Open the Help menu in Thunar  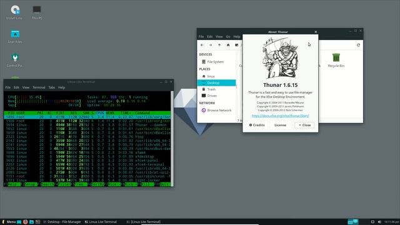[x=237, y=37]
